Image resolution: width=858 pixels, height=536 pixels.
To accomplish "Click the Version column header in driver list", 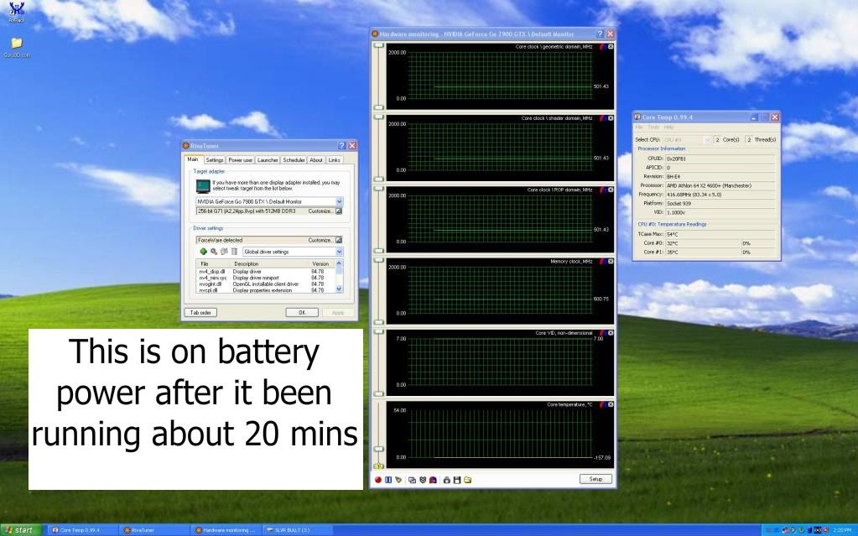I will [x=320, y=264].
